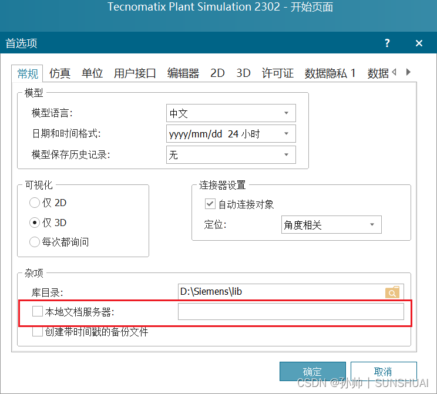
Task: Click the 本地文档服务器 text input field
Action: pos(291,312)
